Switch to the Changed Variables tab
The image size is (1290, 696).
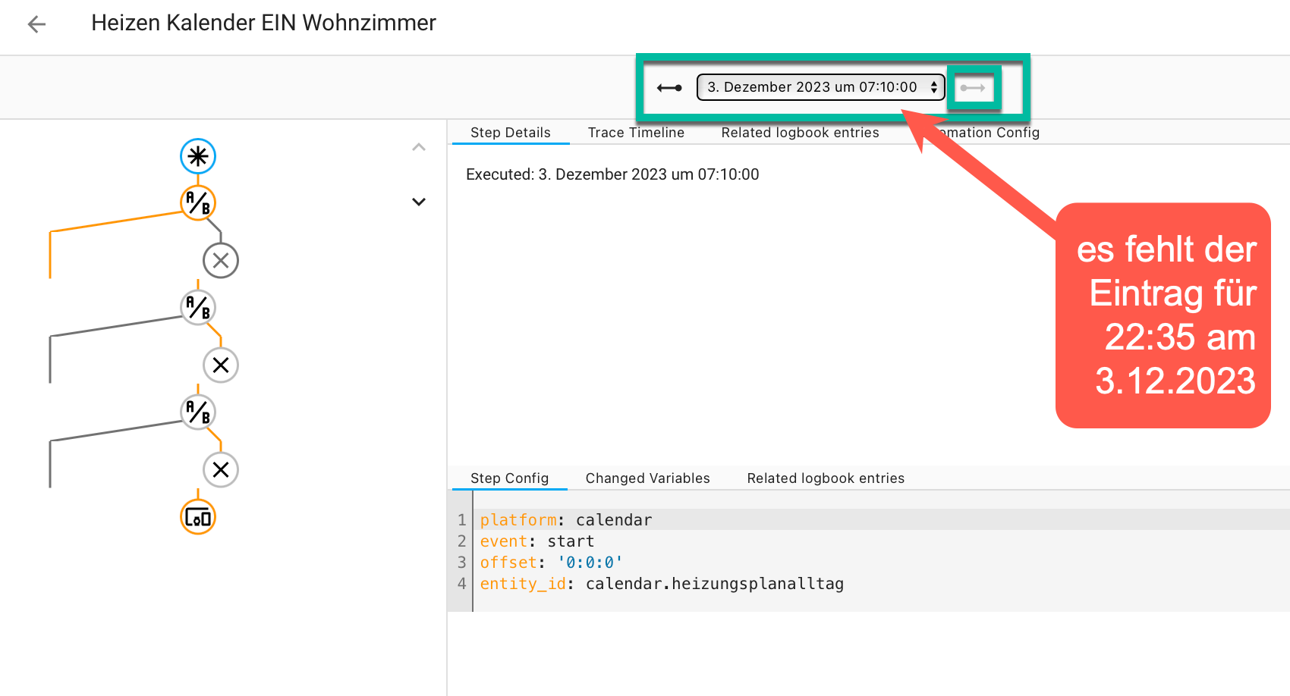[647, 478]
